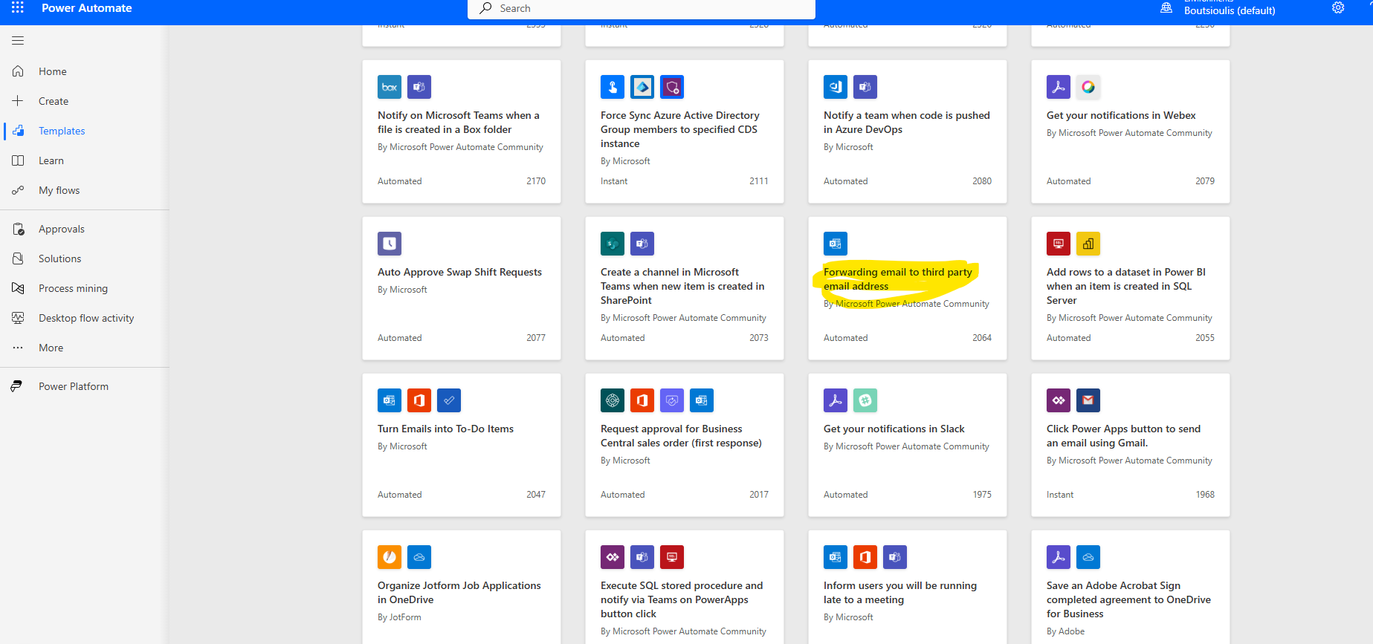Expand More options in the sidebar
Image resolution: width=1373 pixels, height=644 pixels.
coord(51,348)
